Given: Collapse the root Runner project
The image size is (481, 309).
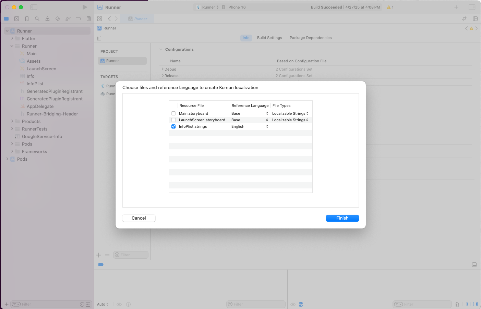Looking at the screenshot, I should (x=7, y=31).
